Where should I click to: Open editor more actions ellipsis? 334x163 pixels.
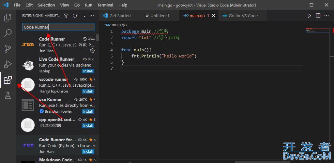tap(326, 16)
